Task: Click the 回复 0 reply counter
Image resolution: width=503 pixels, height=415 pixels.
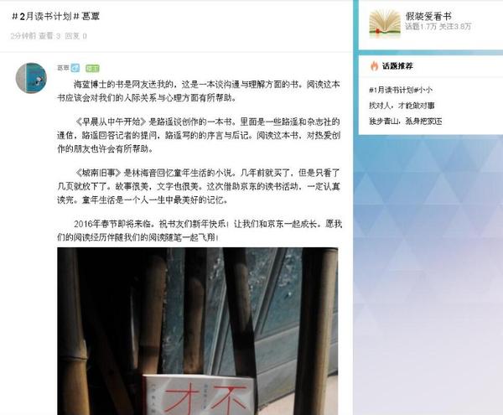Action: point(75,36)
